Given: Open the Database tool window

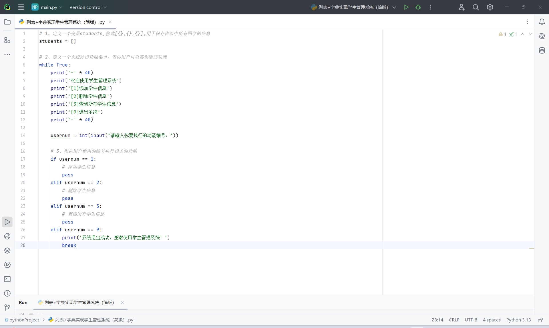Looking at the screenshot, I should (542, 51).
